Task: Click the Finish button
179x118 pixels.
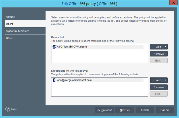Action: point(145,110)
